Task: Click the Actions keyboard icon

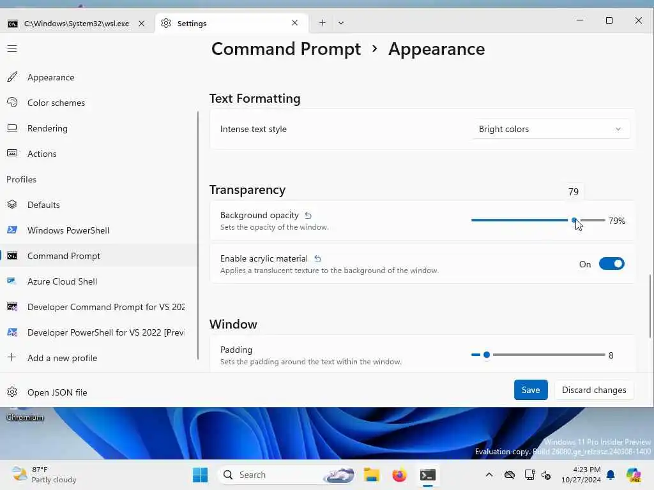Action: coord(12,153)
